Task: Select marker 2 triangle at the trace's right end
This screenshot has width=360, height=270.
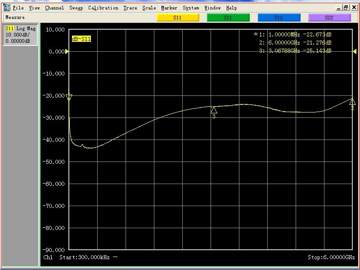Action: [352, 103]
